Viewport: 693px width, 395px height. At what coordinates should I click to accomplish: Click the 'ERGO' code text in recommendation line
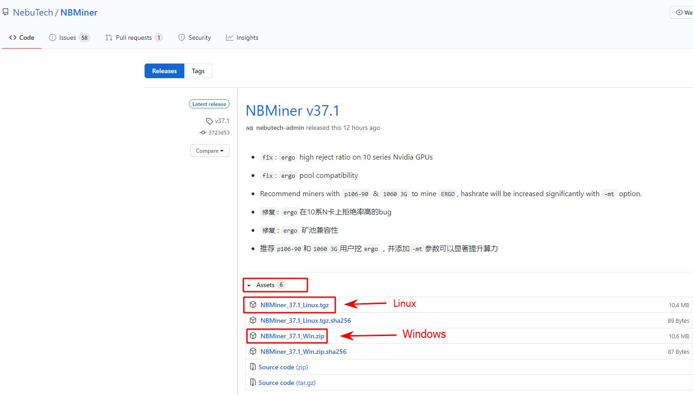point(448,194)
